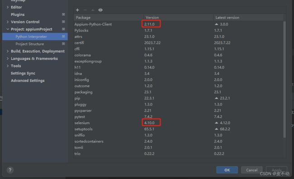The height and width of the screenshot is (179, 294).
Task: Expand the Tools settings node
Action: [8, 66]
